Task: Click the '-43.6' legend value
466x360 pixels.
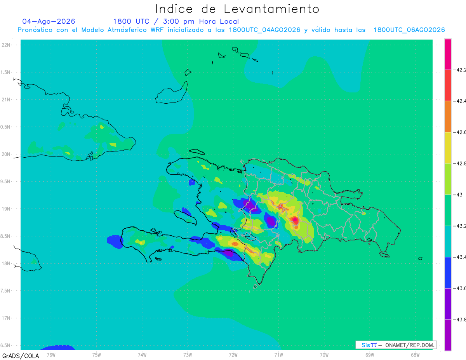Action: tap(460, 289)
